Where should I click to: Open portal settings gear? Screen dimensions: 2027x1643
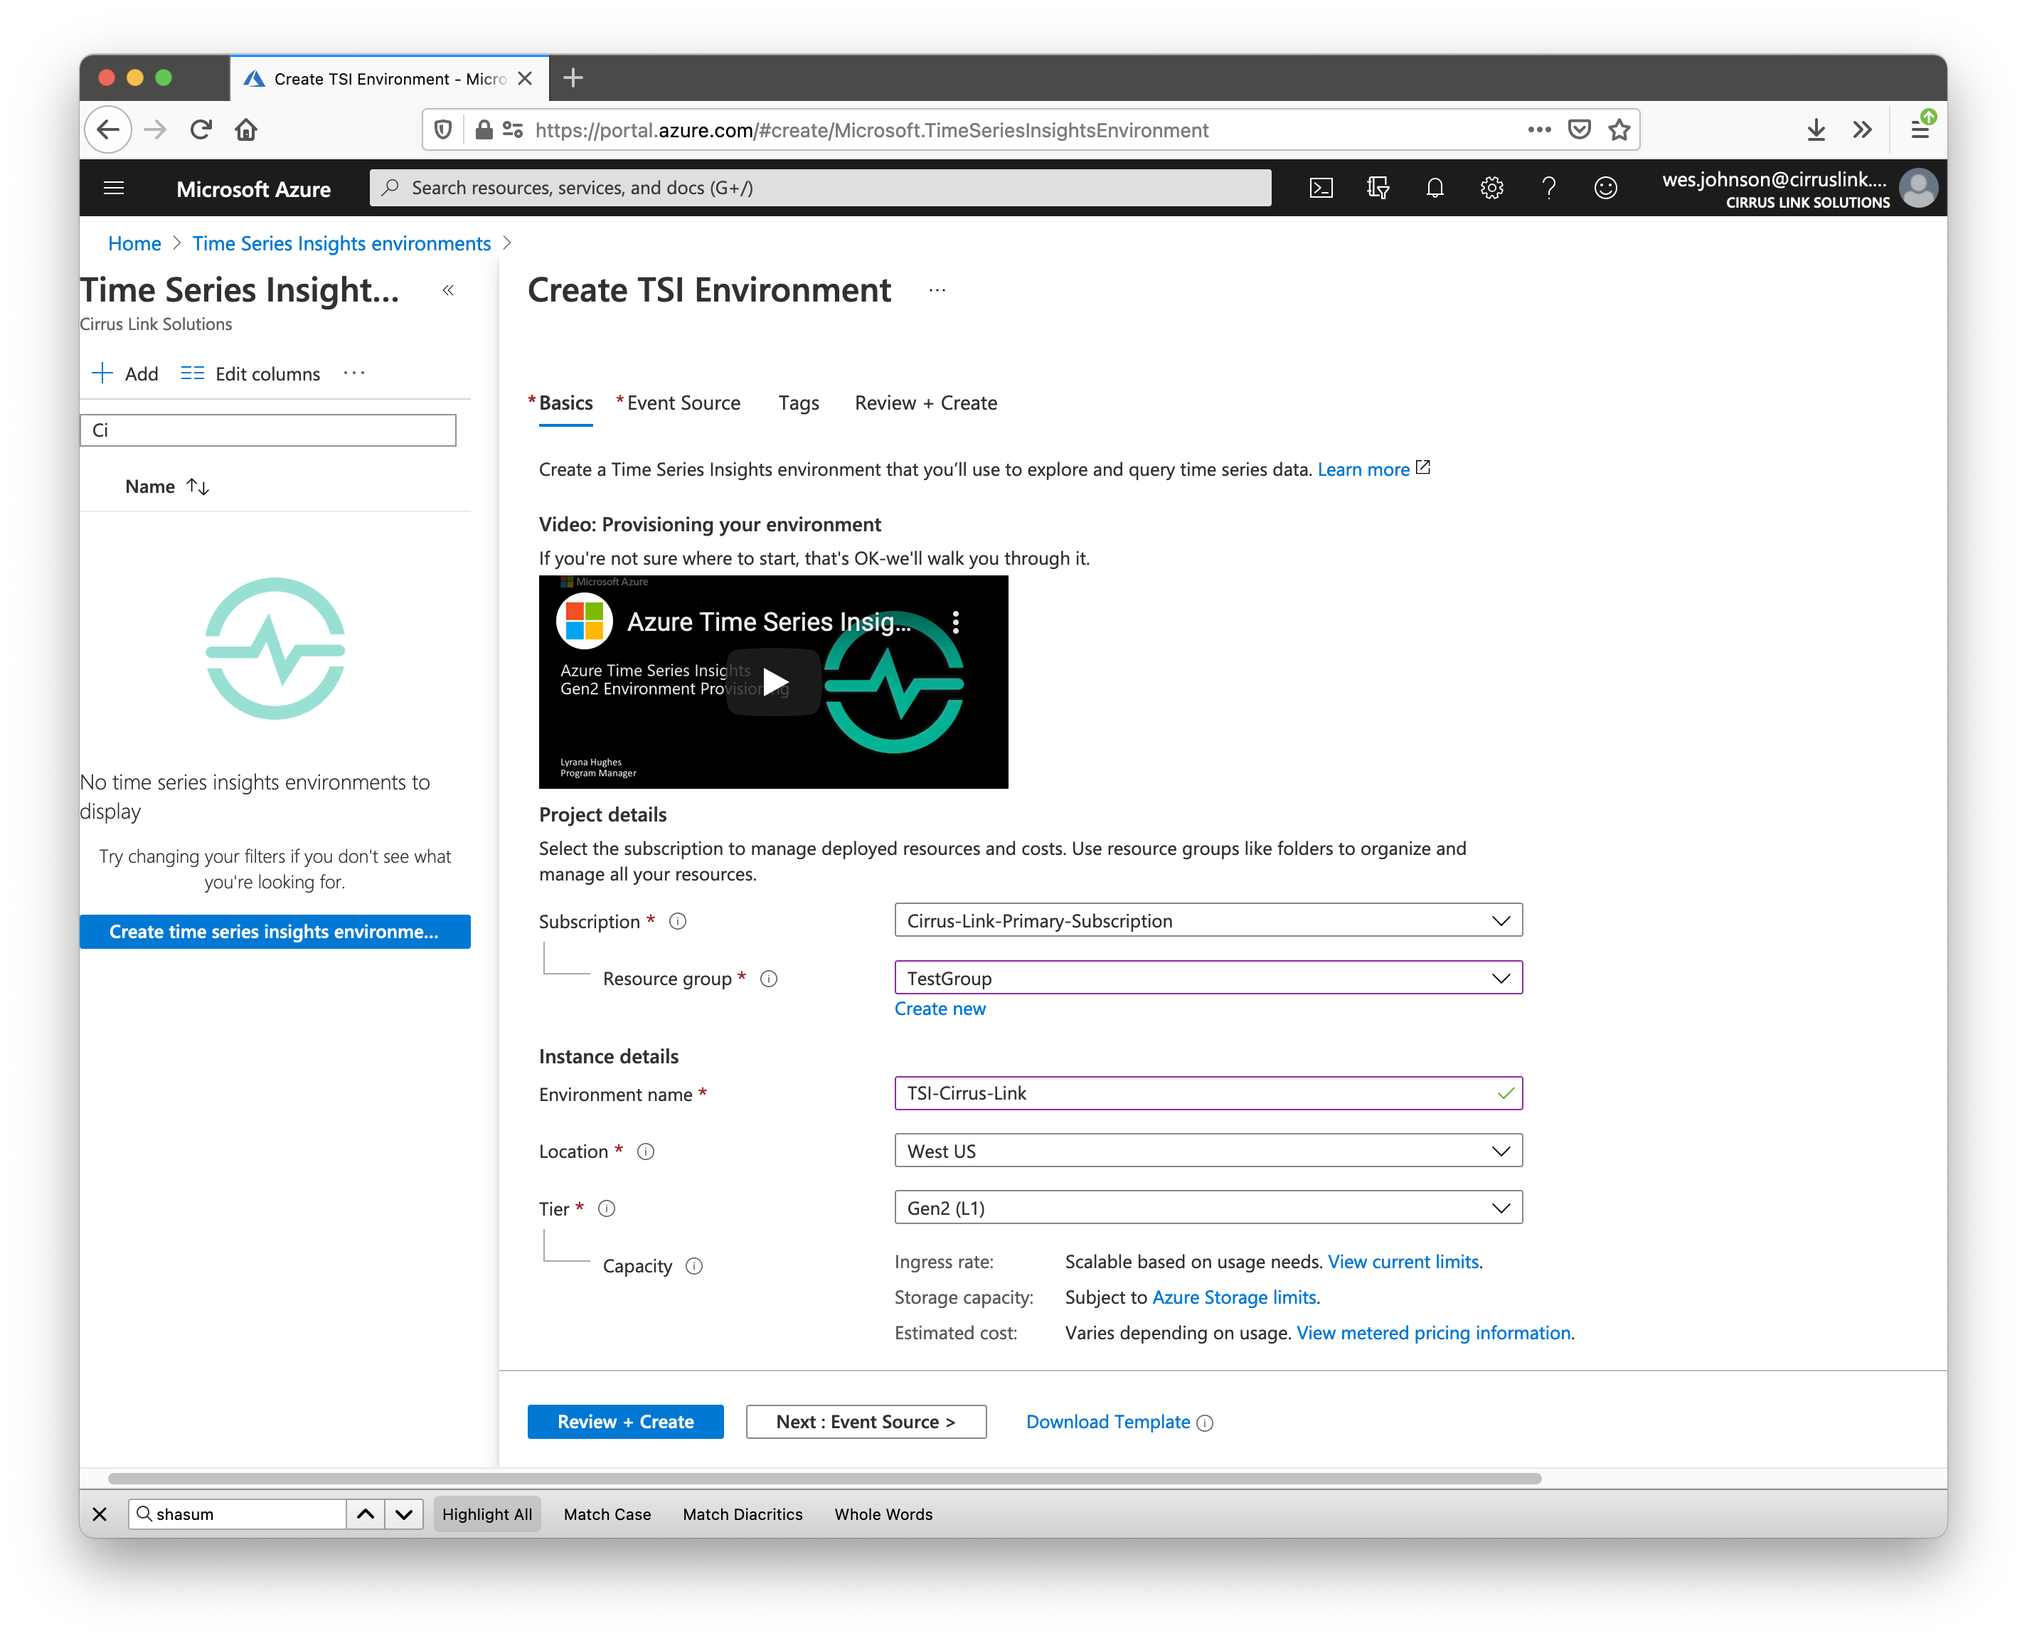pyautogui.click(x=1491, y=187)
